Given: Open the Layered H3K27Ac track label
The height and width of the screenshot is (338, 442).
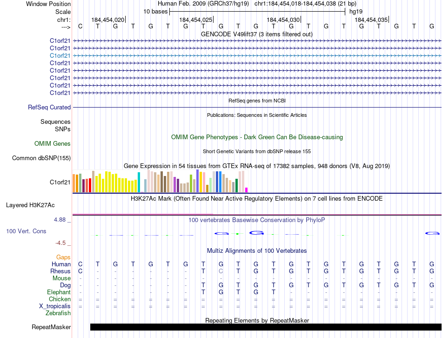Looking at the screenshot, I should 30,205.
